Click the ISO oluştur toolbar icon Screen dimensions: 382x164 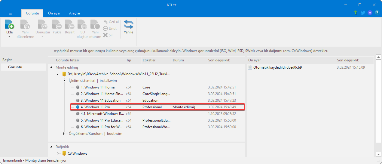(x=82, y=25)
